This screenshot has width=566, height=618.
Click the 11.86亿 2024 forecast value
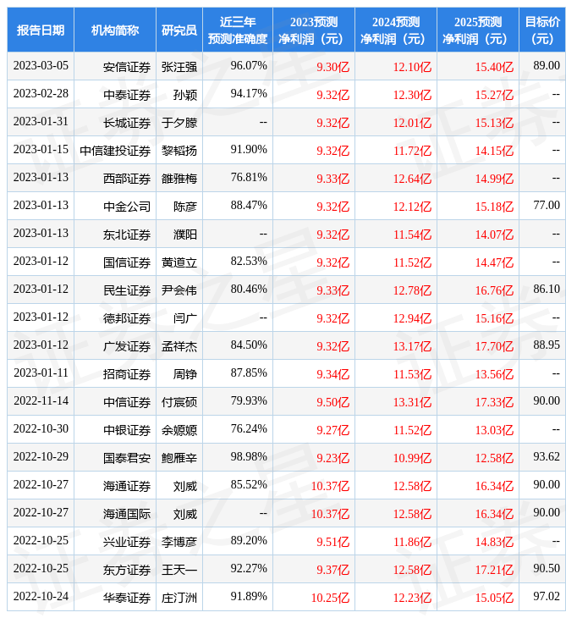pyautogui.click(x=412, y=543)
